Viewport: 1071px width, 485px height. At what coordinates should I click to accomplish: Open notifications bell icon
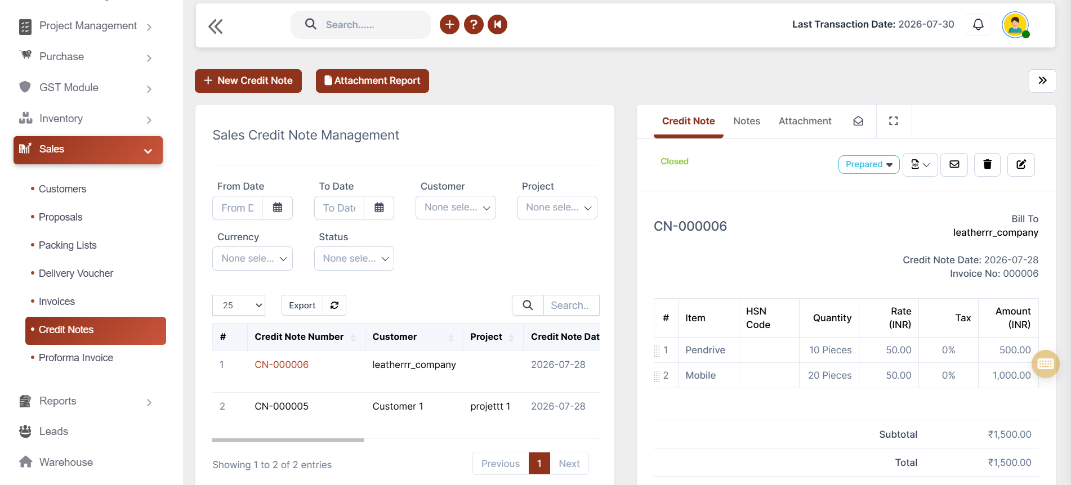[978, 24]
